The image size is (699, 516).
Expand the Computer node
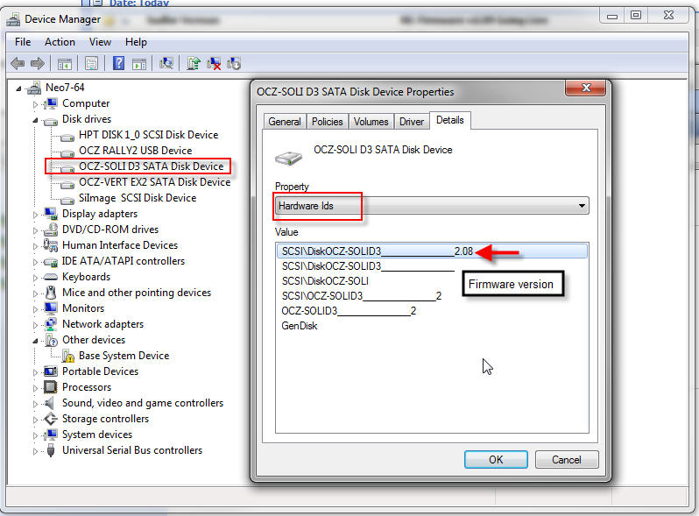(x=35, y=104)
